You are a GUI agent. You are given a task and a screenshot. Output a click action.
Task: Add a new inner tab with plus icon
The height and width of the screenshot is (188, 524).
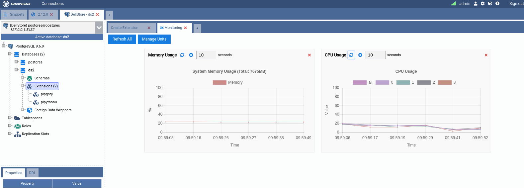click(197, 28)
